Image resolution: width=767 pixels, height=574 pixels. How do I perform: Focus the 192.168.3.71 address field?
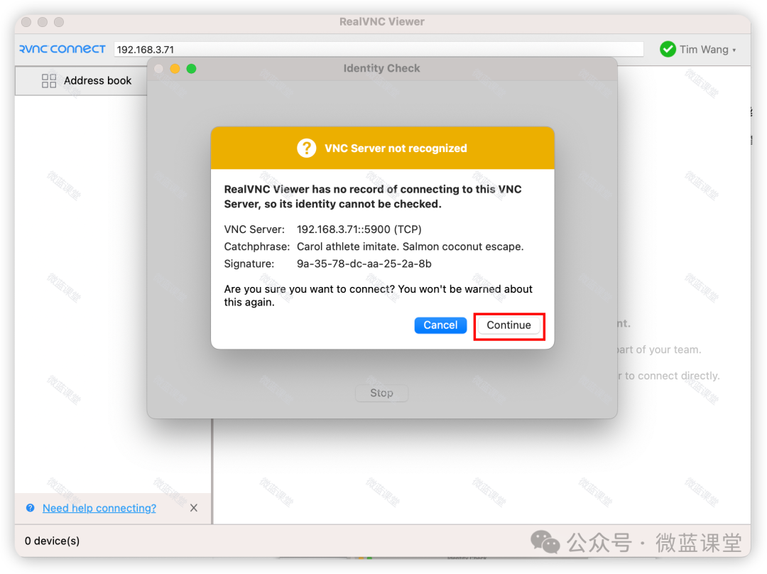pyautogui.click(x=379, y=50)
